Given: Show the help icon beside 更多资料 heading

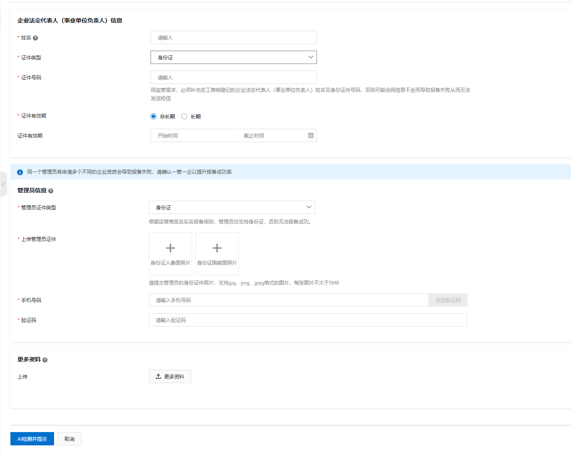Looking at the screenshot, I should [45, 360].
